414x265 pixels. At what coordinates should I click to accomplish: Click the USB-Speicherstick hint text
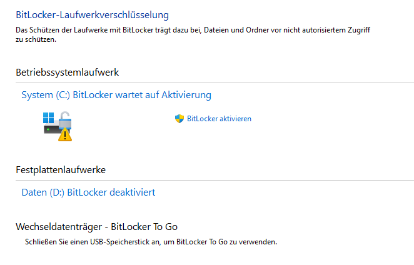pos(151,242)
